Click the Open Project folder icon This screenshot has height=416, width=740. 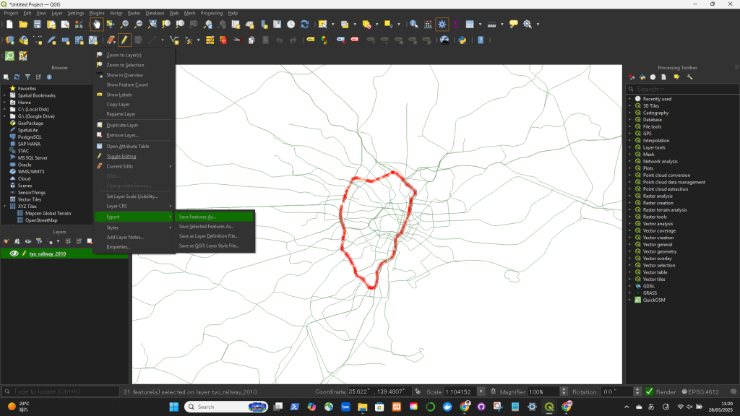(x=25, y=24)
